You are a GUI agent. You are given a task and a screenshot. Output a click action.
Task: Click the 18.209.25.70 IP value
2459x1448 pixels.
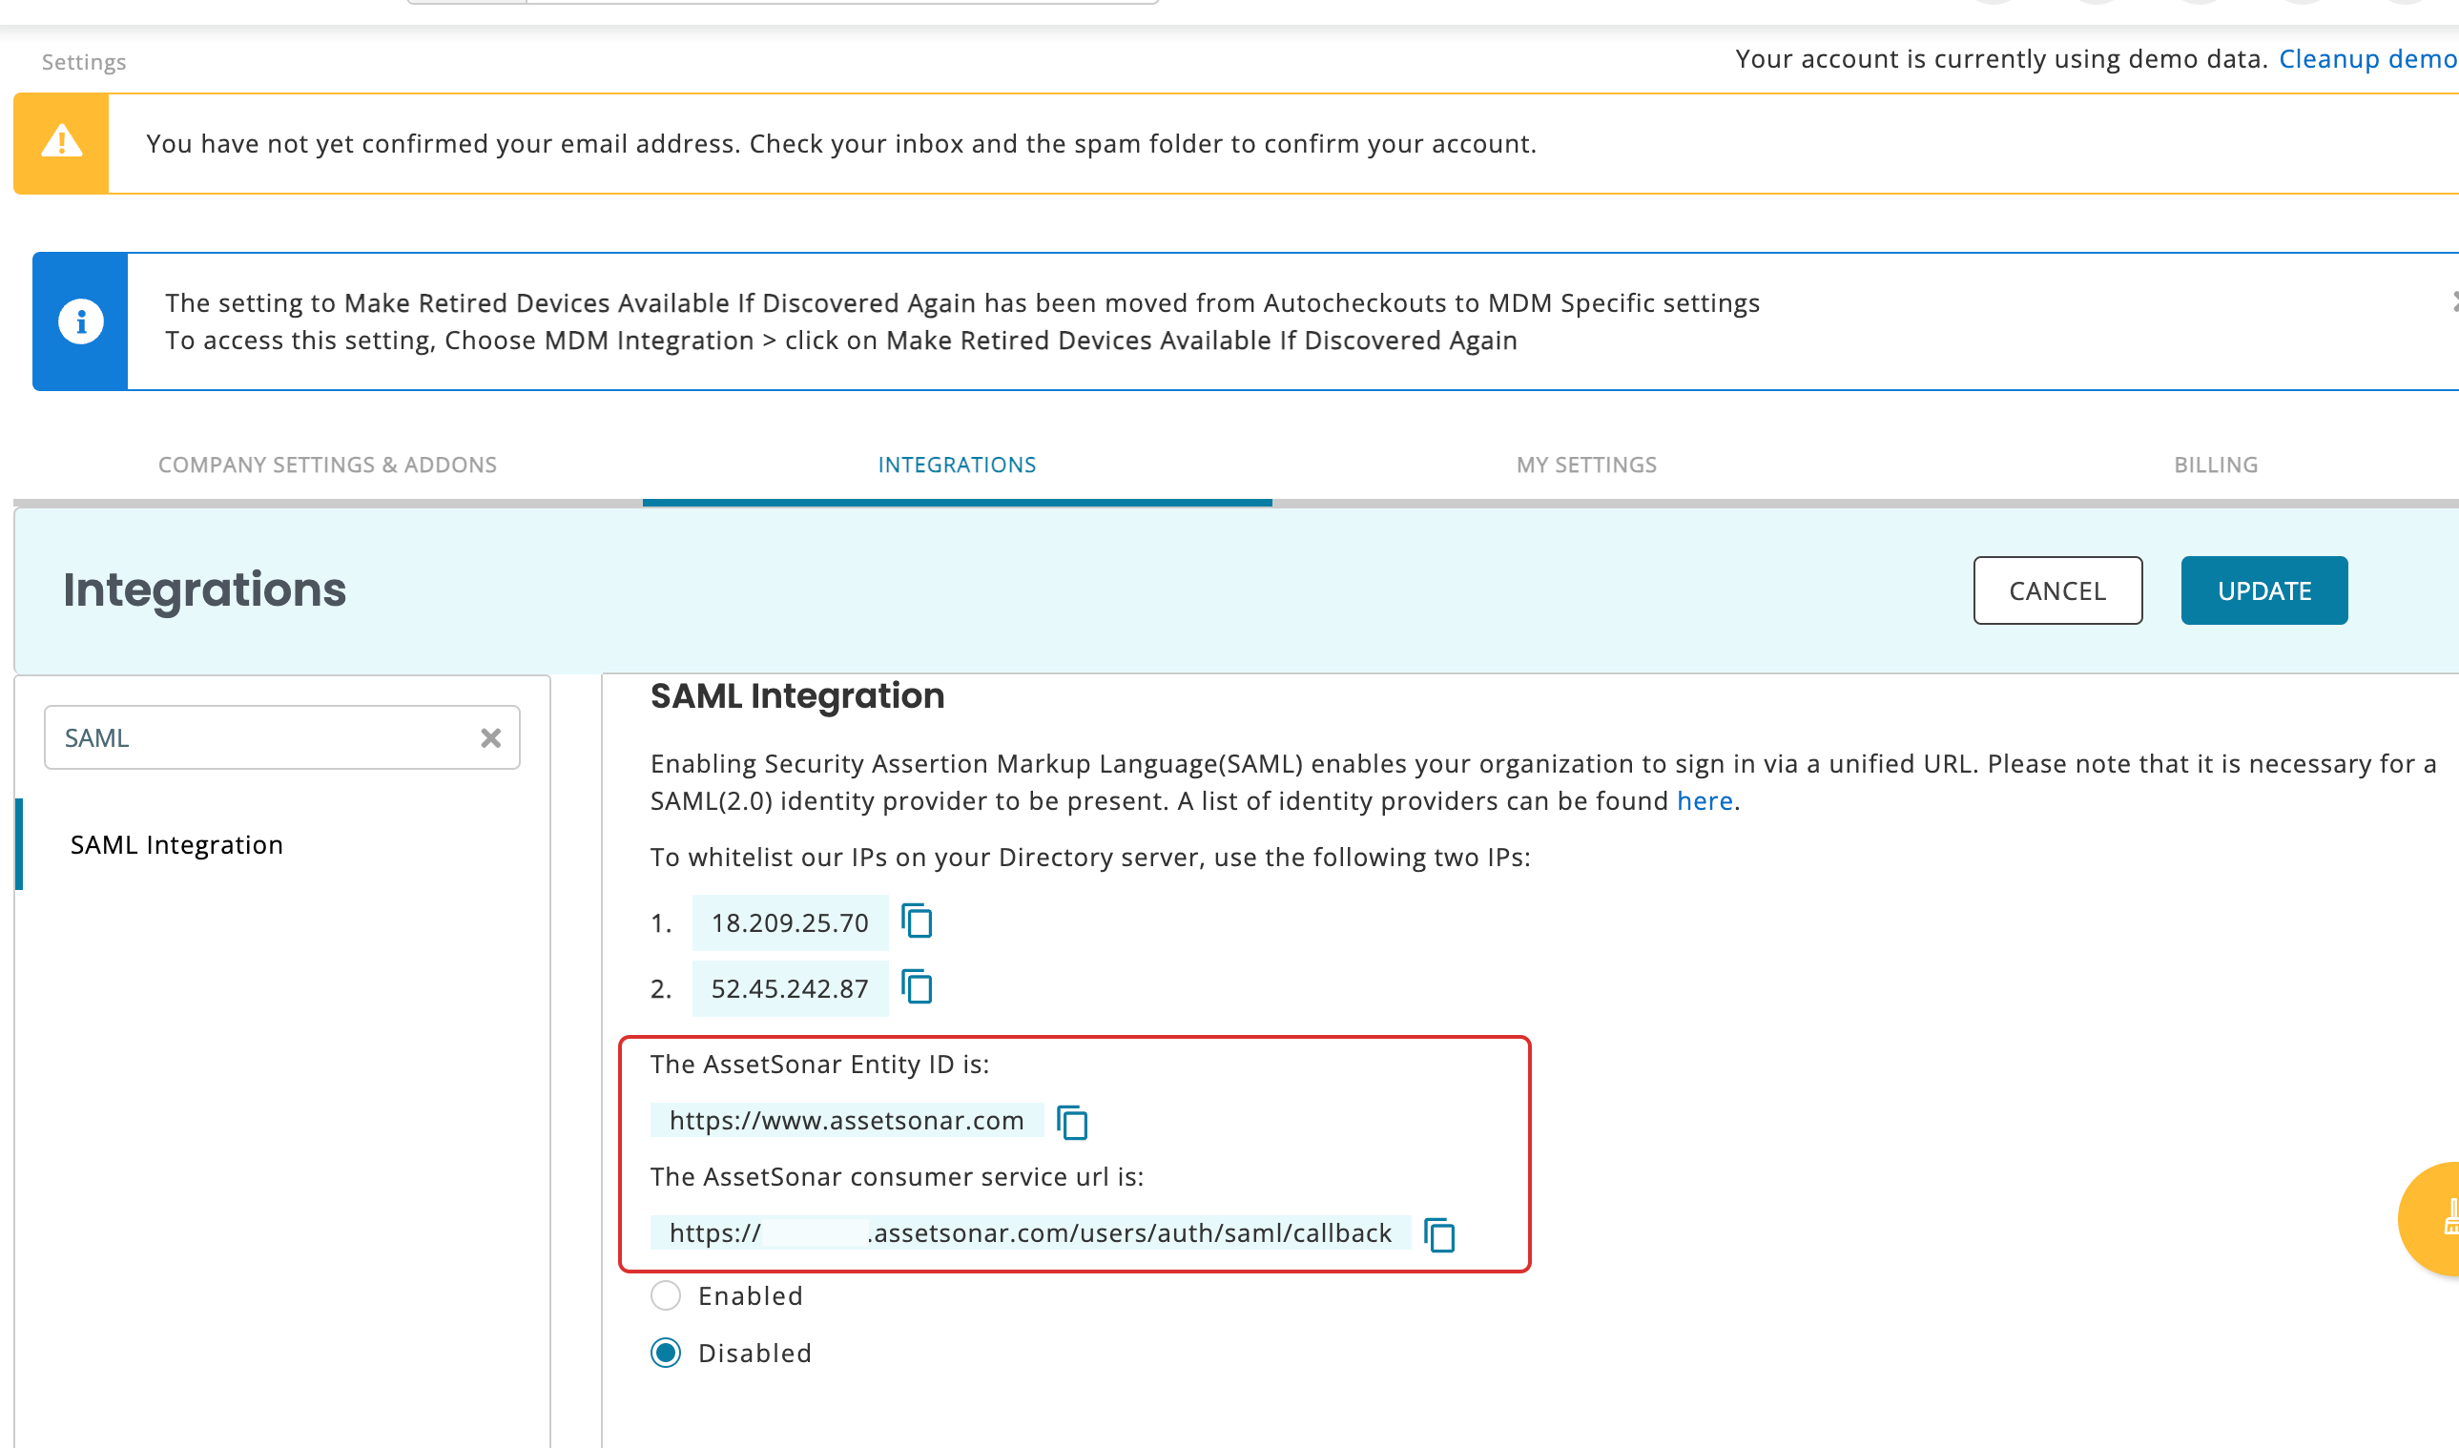(790, 923)
